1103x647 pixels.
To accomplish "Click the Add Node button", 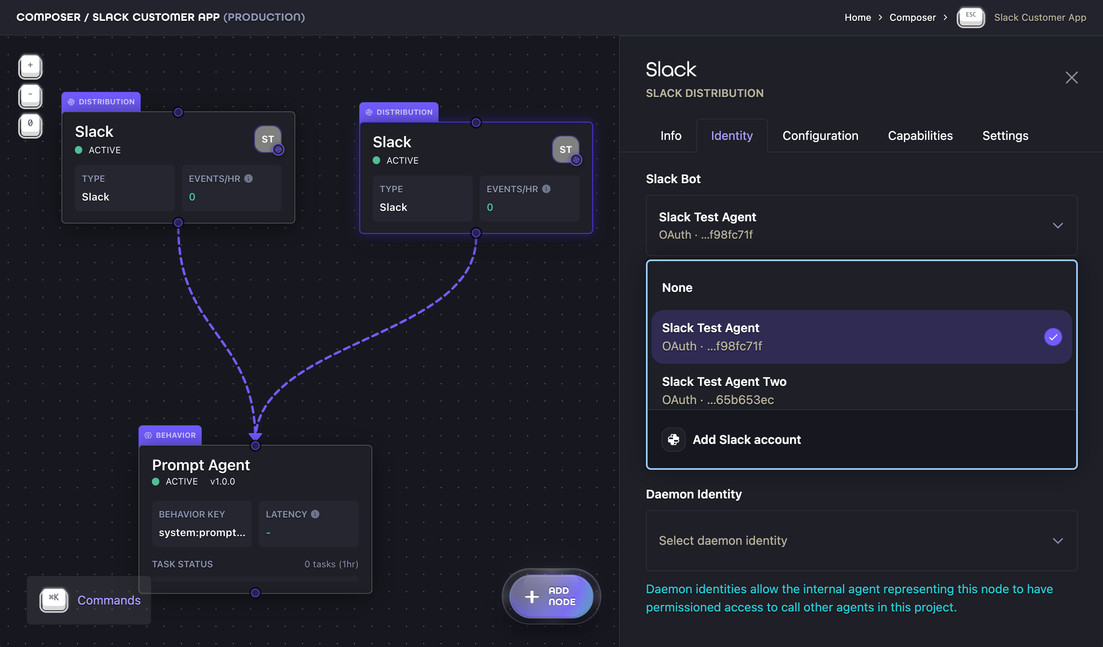I will tap(551, 596).
